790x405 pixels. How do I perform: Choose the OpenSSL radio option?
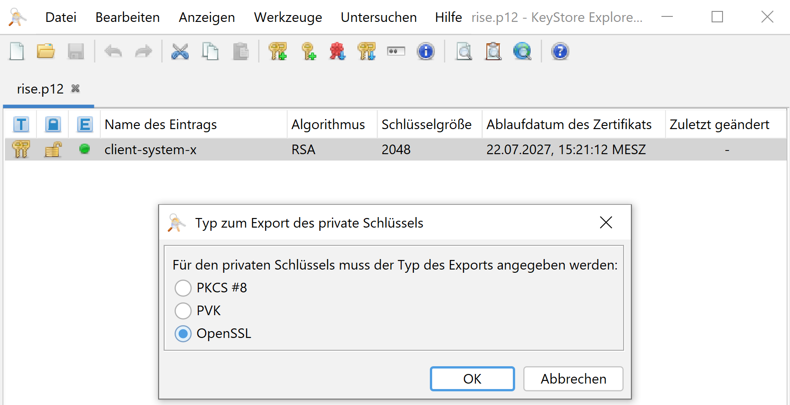(183, 334)
